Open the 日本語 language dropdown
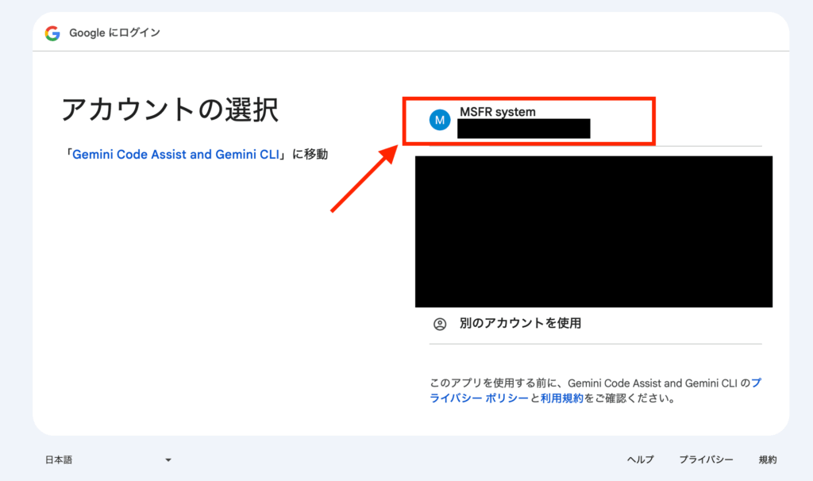Viewport: 813px width, 481px height. point(108,460)
